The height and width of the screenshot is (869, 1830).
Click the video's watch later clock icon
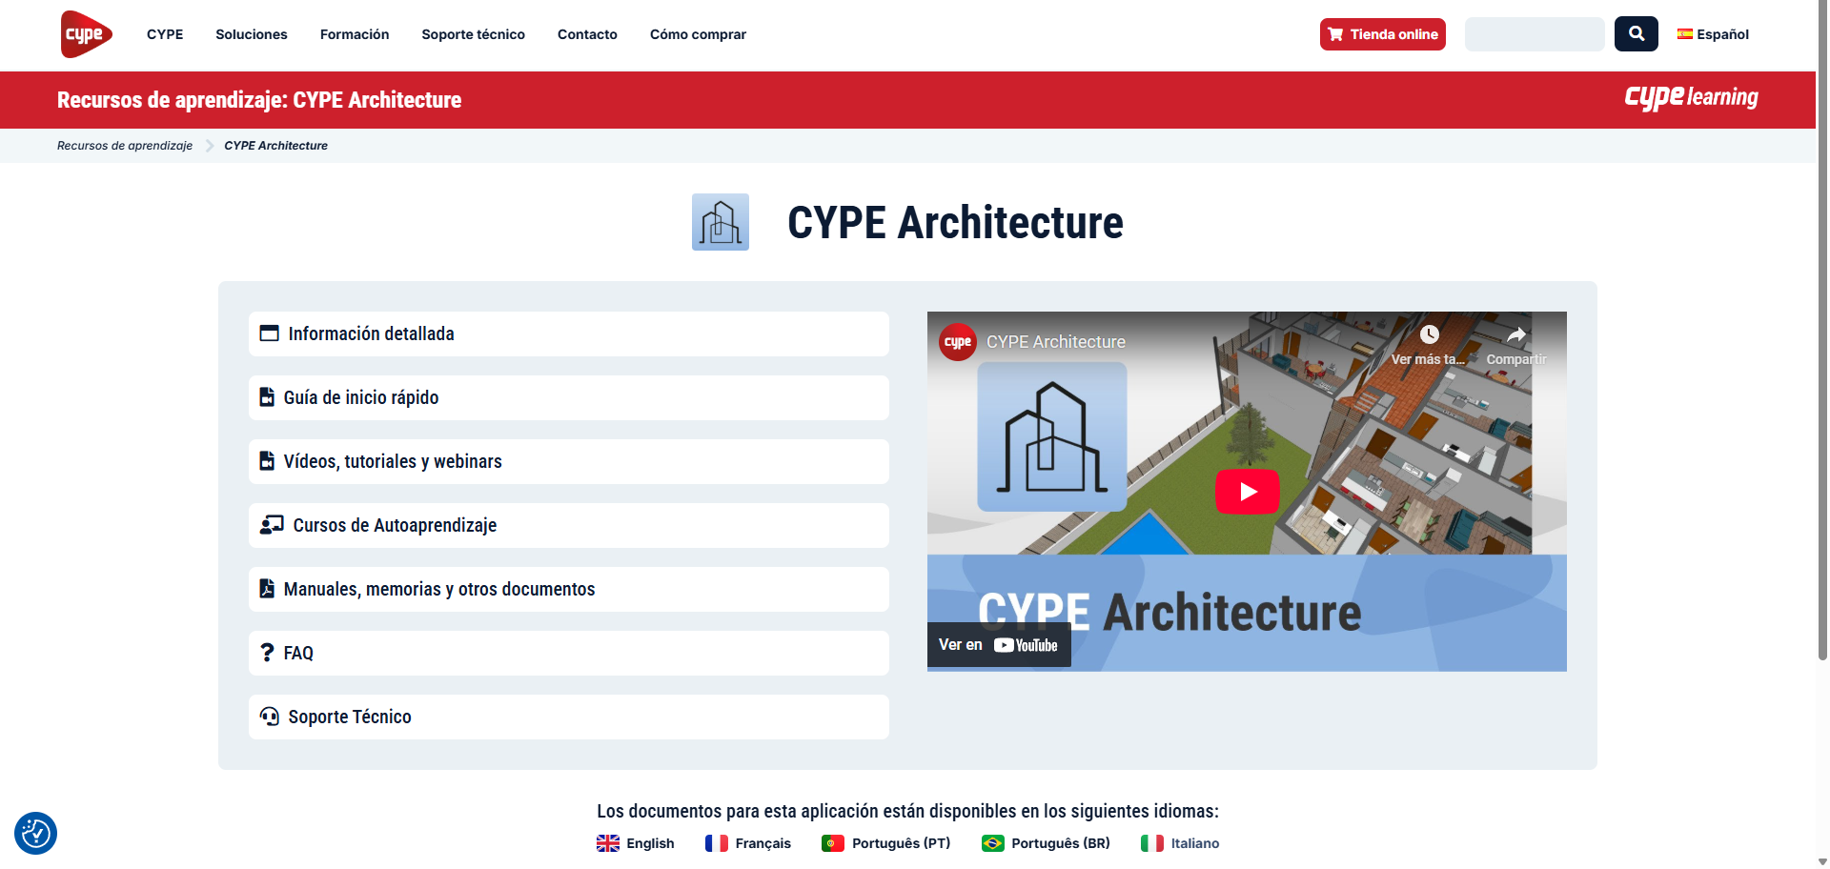tap(1429, 335)
